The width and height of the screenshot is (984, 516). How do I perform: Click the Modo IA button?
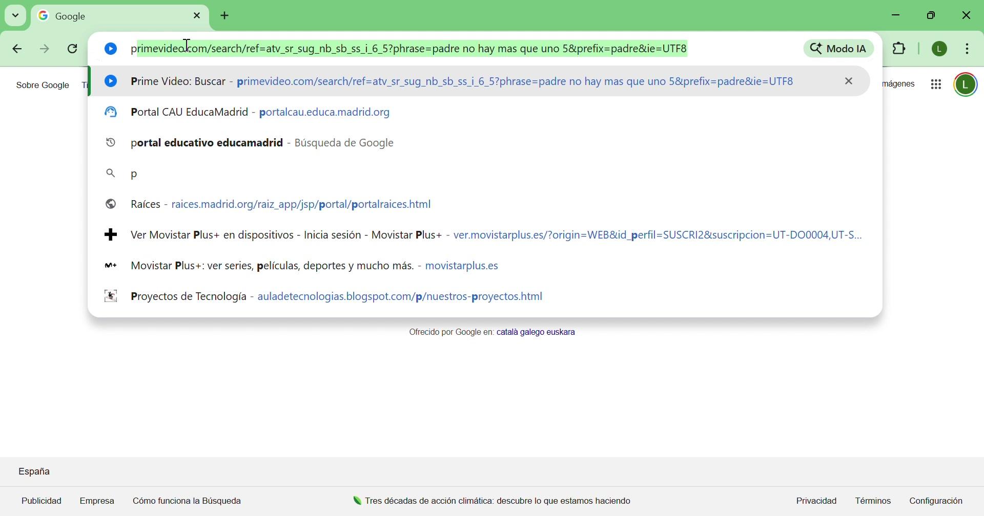pyautogui.click(x=839, y=49)
